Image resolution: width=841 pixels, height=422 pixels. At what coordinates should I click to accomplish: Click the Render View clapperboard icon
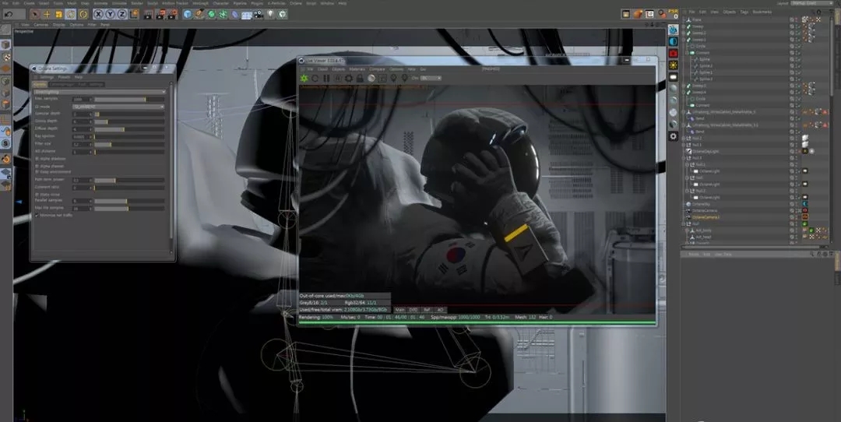point(149,15)
